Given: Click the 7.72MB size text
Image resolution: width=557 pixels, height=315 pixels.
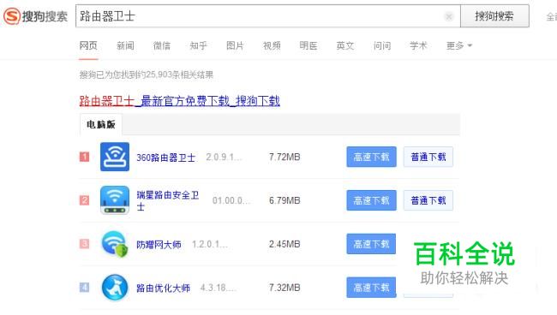Looking at the screenshot, I should 284,157.
